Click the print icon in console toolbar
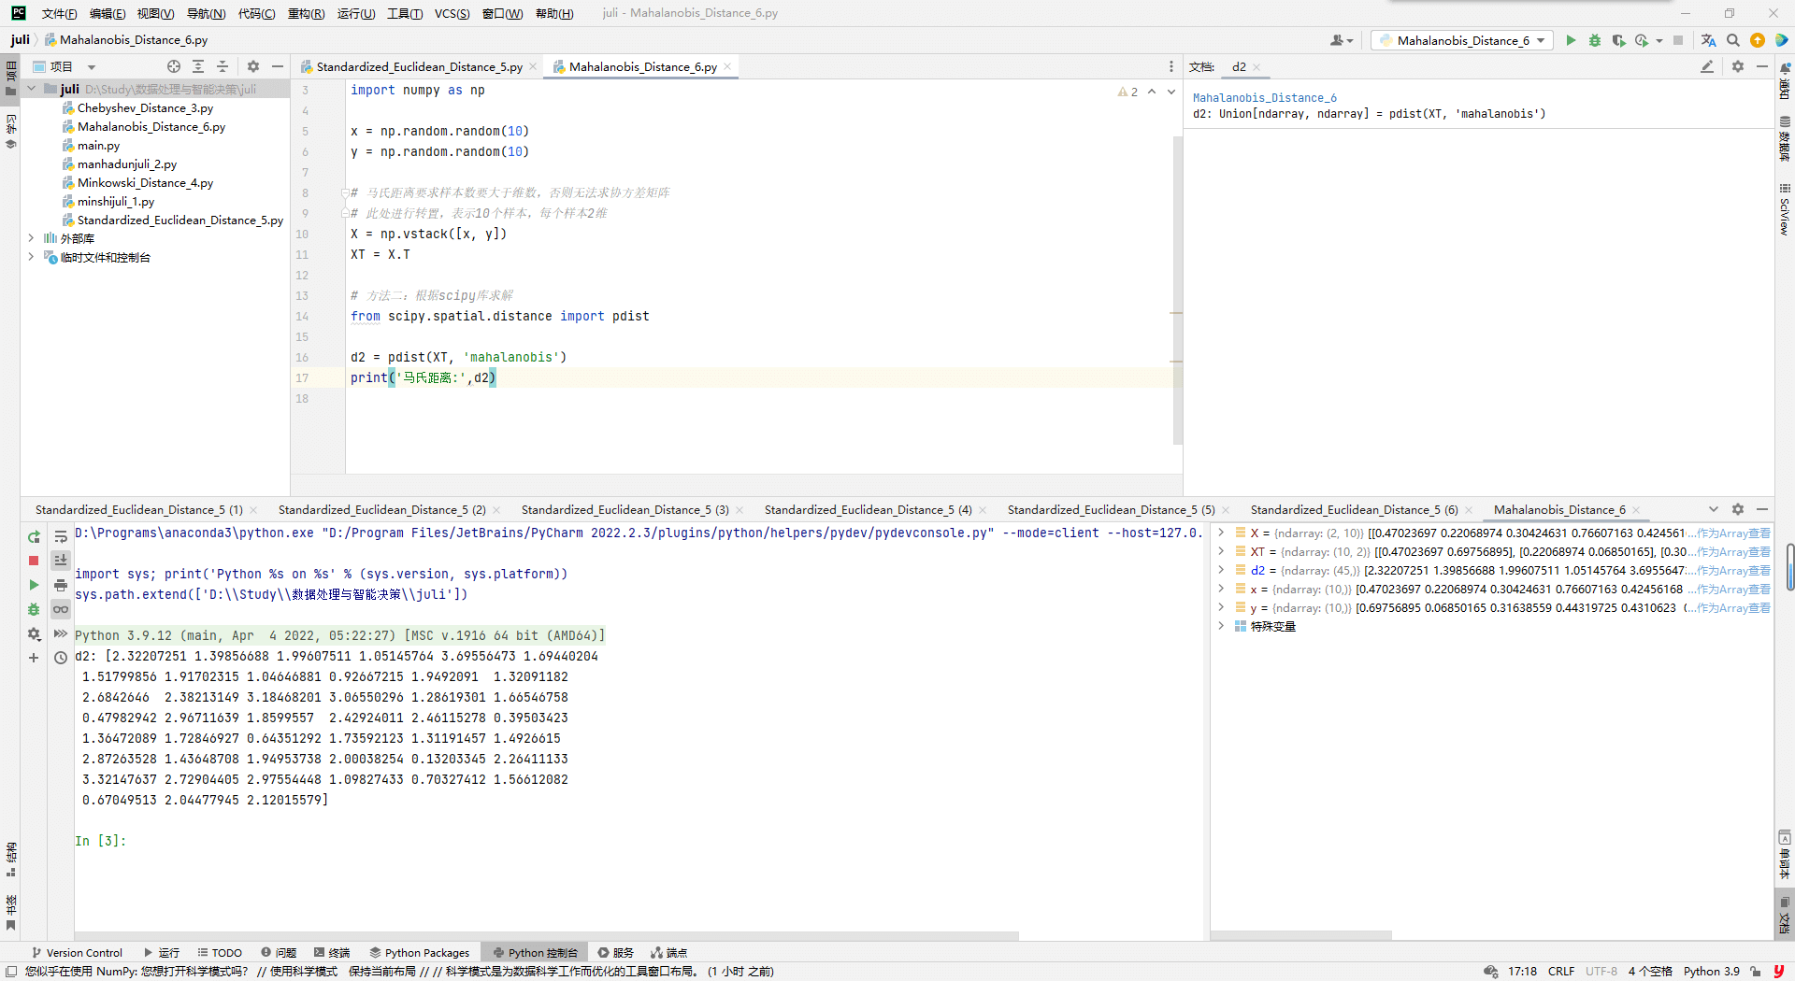 [x=61, y=585]
